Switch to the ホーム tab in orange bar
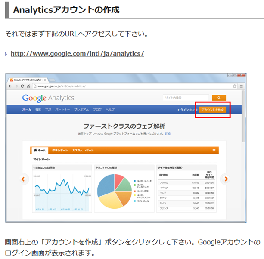 click(x=40, y=150)
